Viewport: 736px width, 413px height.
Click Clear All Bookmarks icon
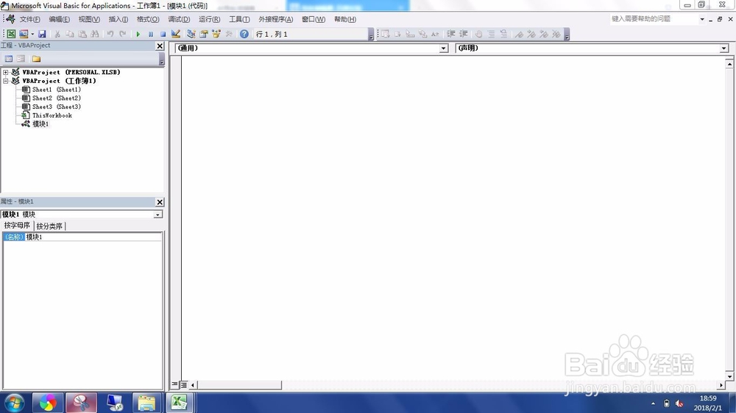(556, 34)
